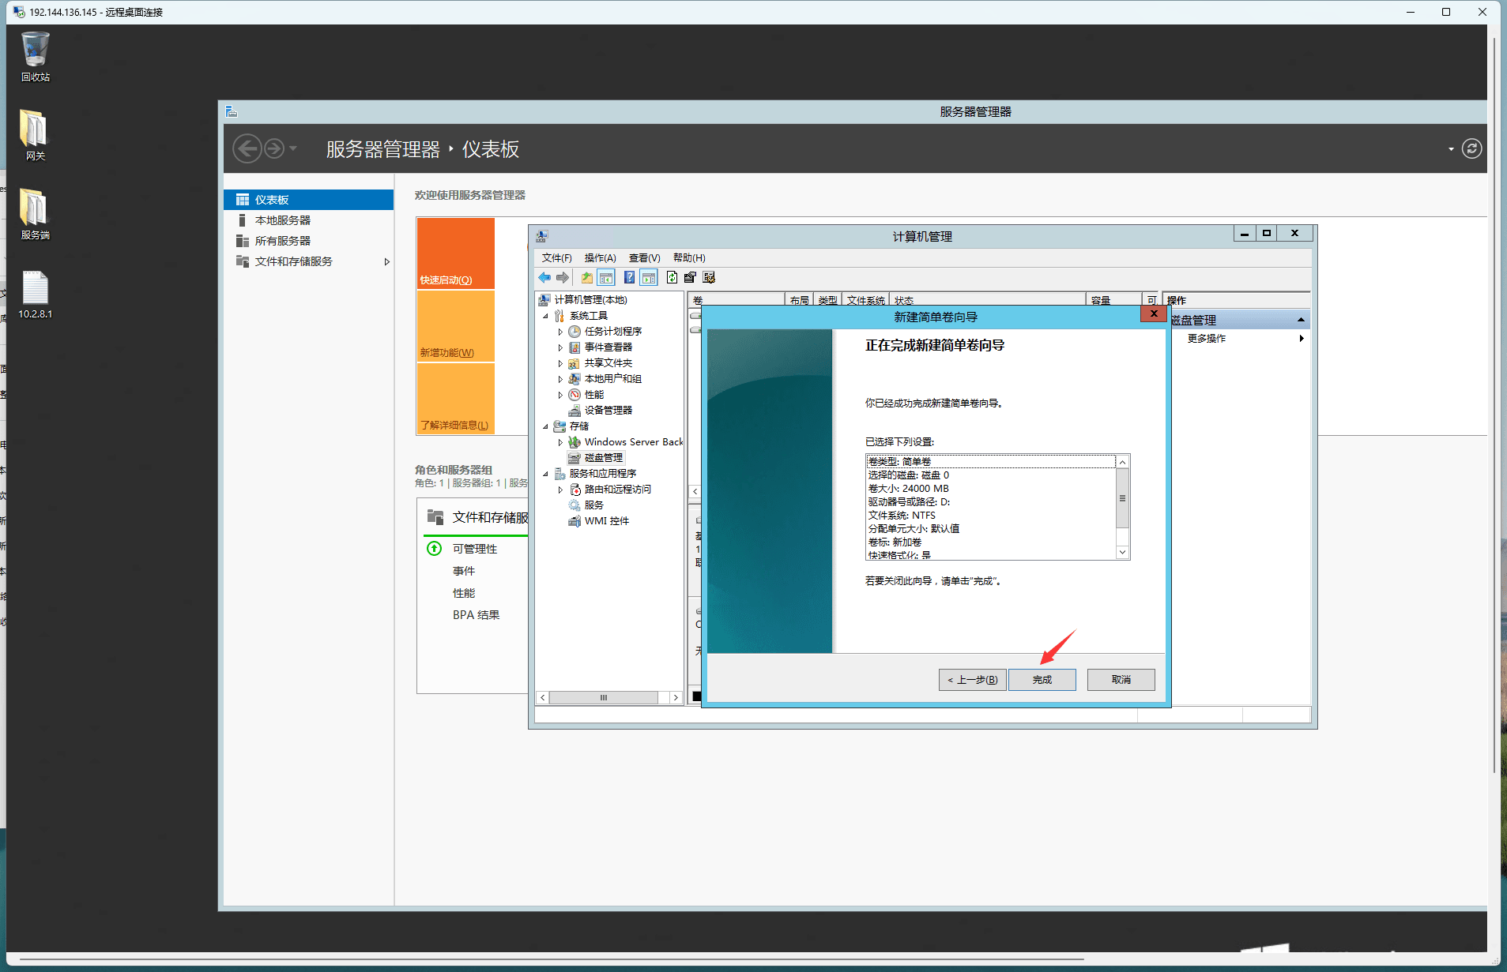Image resolution: width=1507 pixels, height=972 pixels.
Task: Click the 上一步(B) back button
Action: [x=972, y=680]
